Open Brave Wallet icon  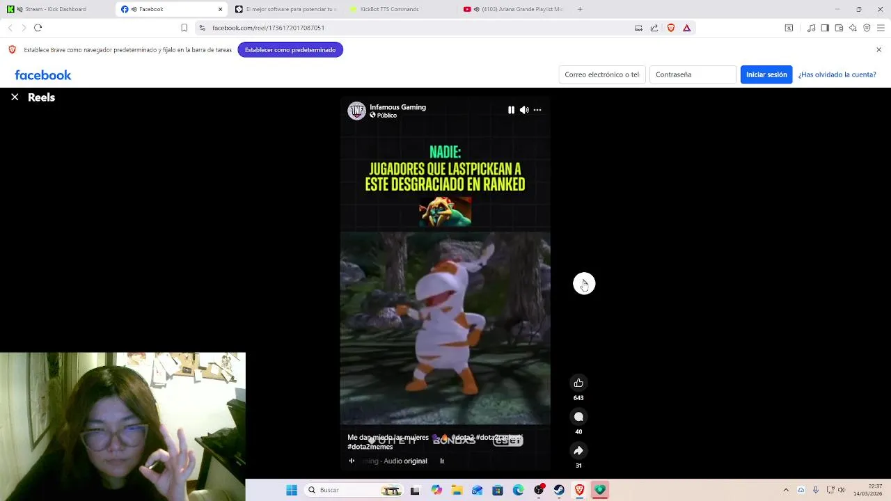click(x=839, y=28)
